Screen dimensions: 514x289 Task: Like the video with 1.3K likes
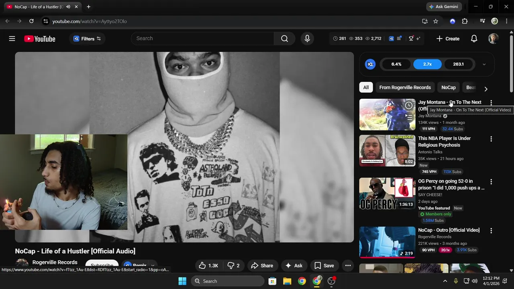point(209,265)
